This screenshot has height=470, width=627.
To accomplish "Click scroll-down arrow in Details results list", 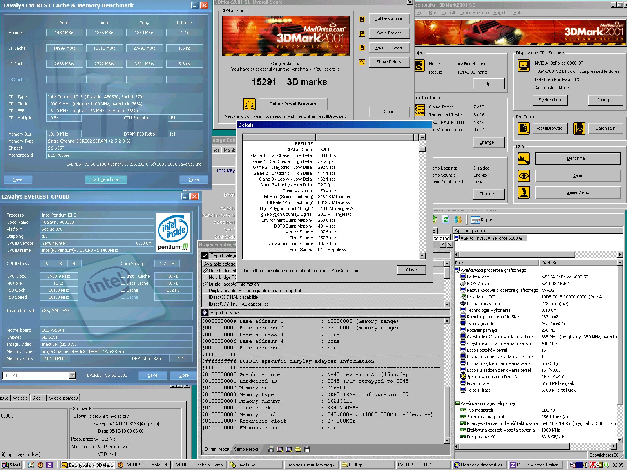I will coord(422,256).
